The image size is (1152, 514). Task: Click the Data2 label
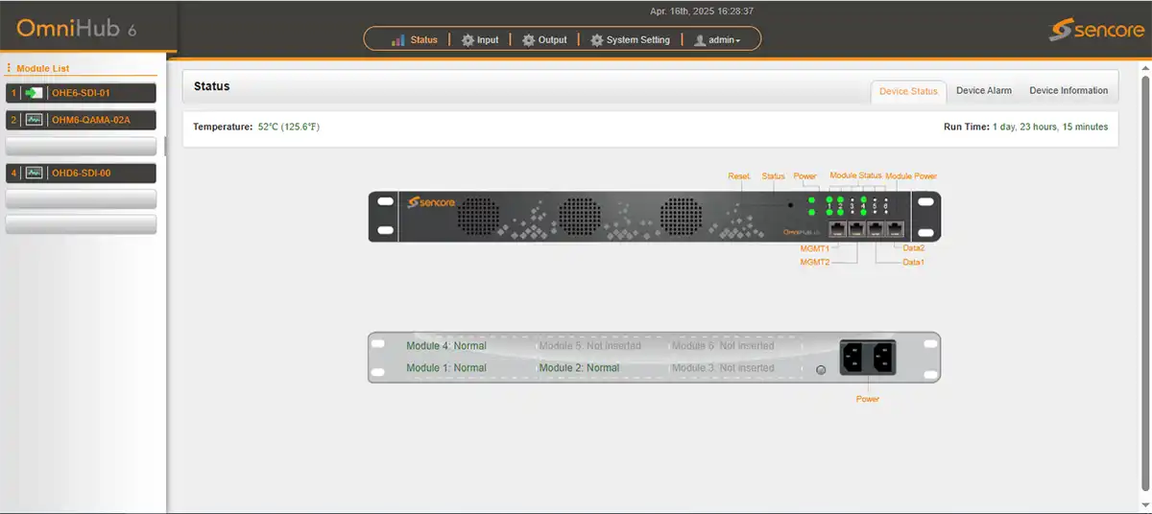(x=913, y=248)
